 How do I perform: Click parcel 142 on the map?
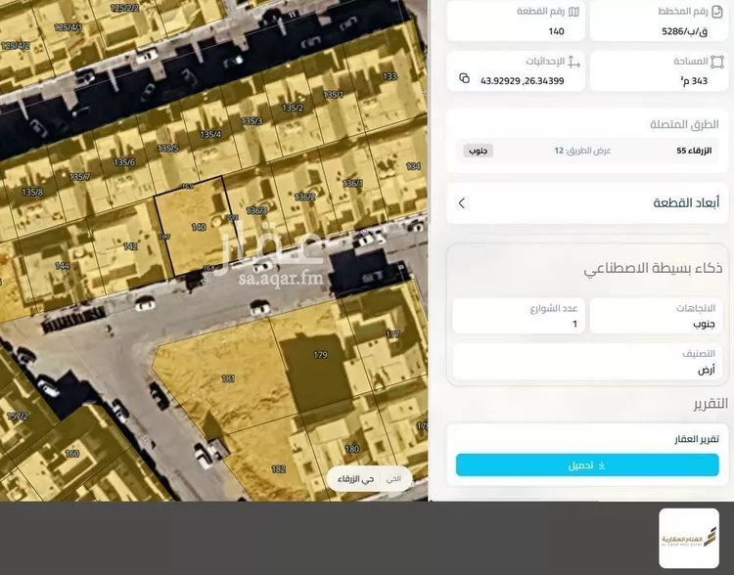(x=130, y=246)
